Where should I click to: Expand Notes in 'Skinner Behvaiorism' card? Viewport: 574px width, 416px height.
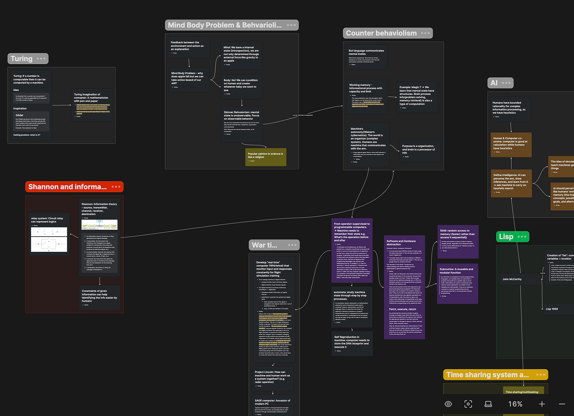click(x=228, y=134)
